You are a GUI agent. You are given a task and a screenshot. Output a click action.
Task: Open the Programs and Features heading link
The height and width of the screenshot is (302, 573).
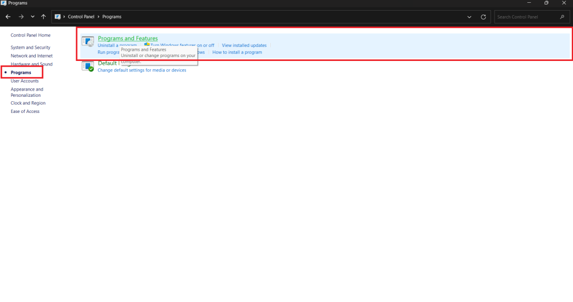[x=128, y=39]
